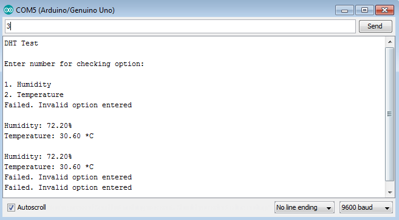Screen dimensions: 399x220
Task: Click the Arduino logo icon in title bar
Action: tap(9, 10)
